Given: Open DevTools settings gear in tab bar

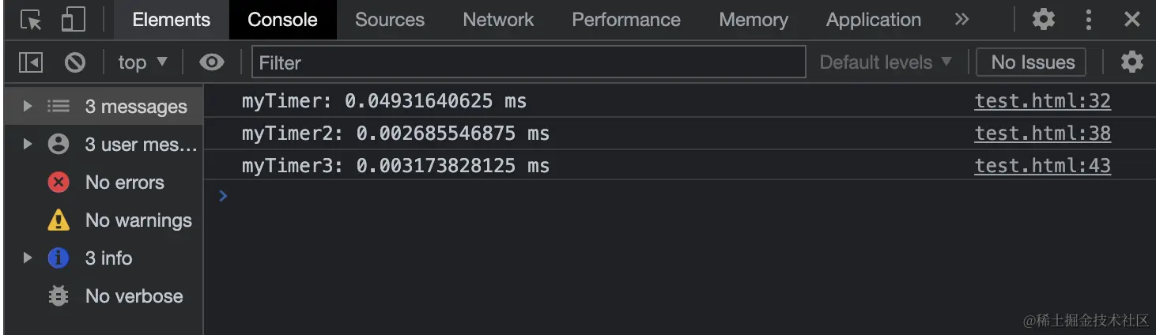Looking at the screenshot, I should click(x=1044, y=20).
